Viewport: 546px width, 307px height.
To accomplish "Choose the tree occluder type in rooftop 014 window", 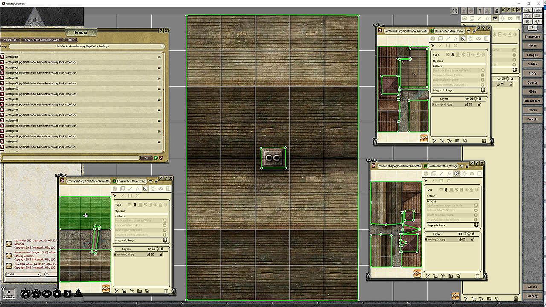I will (x=446, y=190).
